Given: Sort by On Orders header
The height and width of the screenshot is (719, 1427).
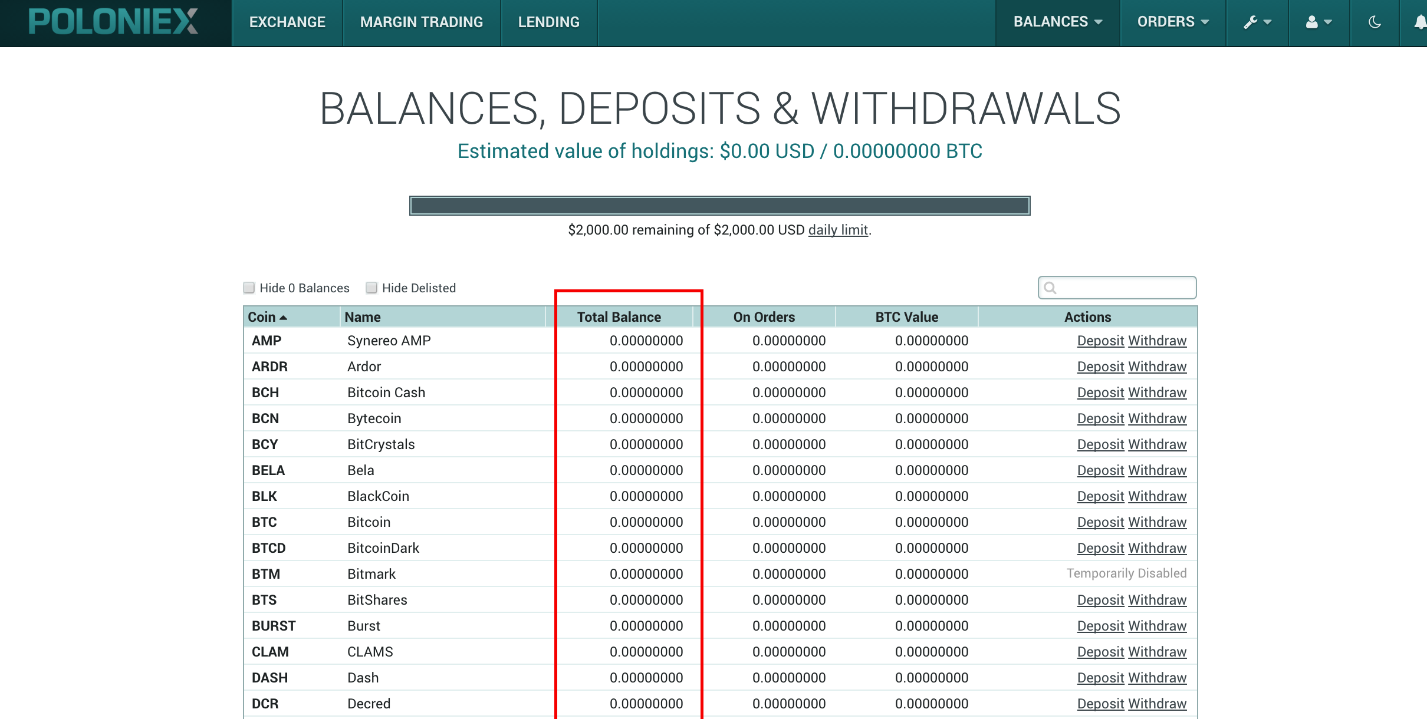Looking at the screenshot, I should [x=764, y=317].
